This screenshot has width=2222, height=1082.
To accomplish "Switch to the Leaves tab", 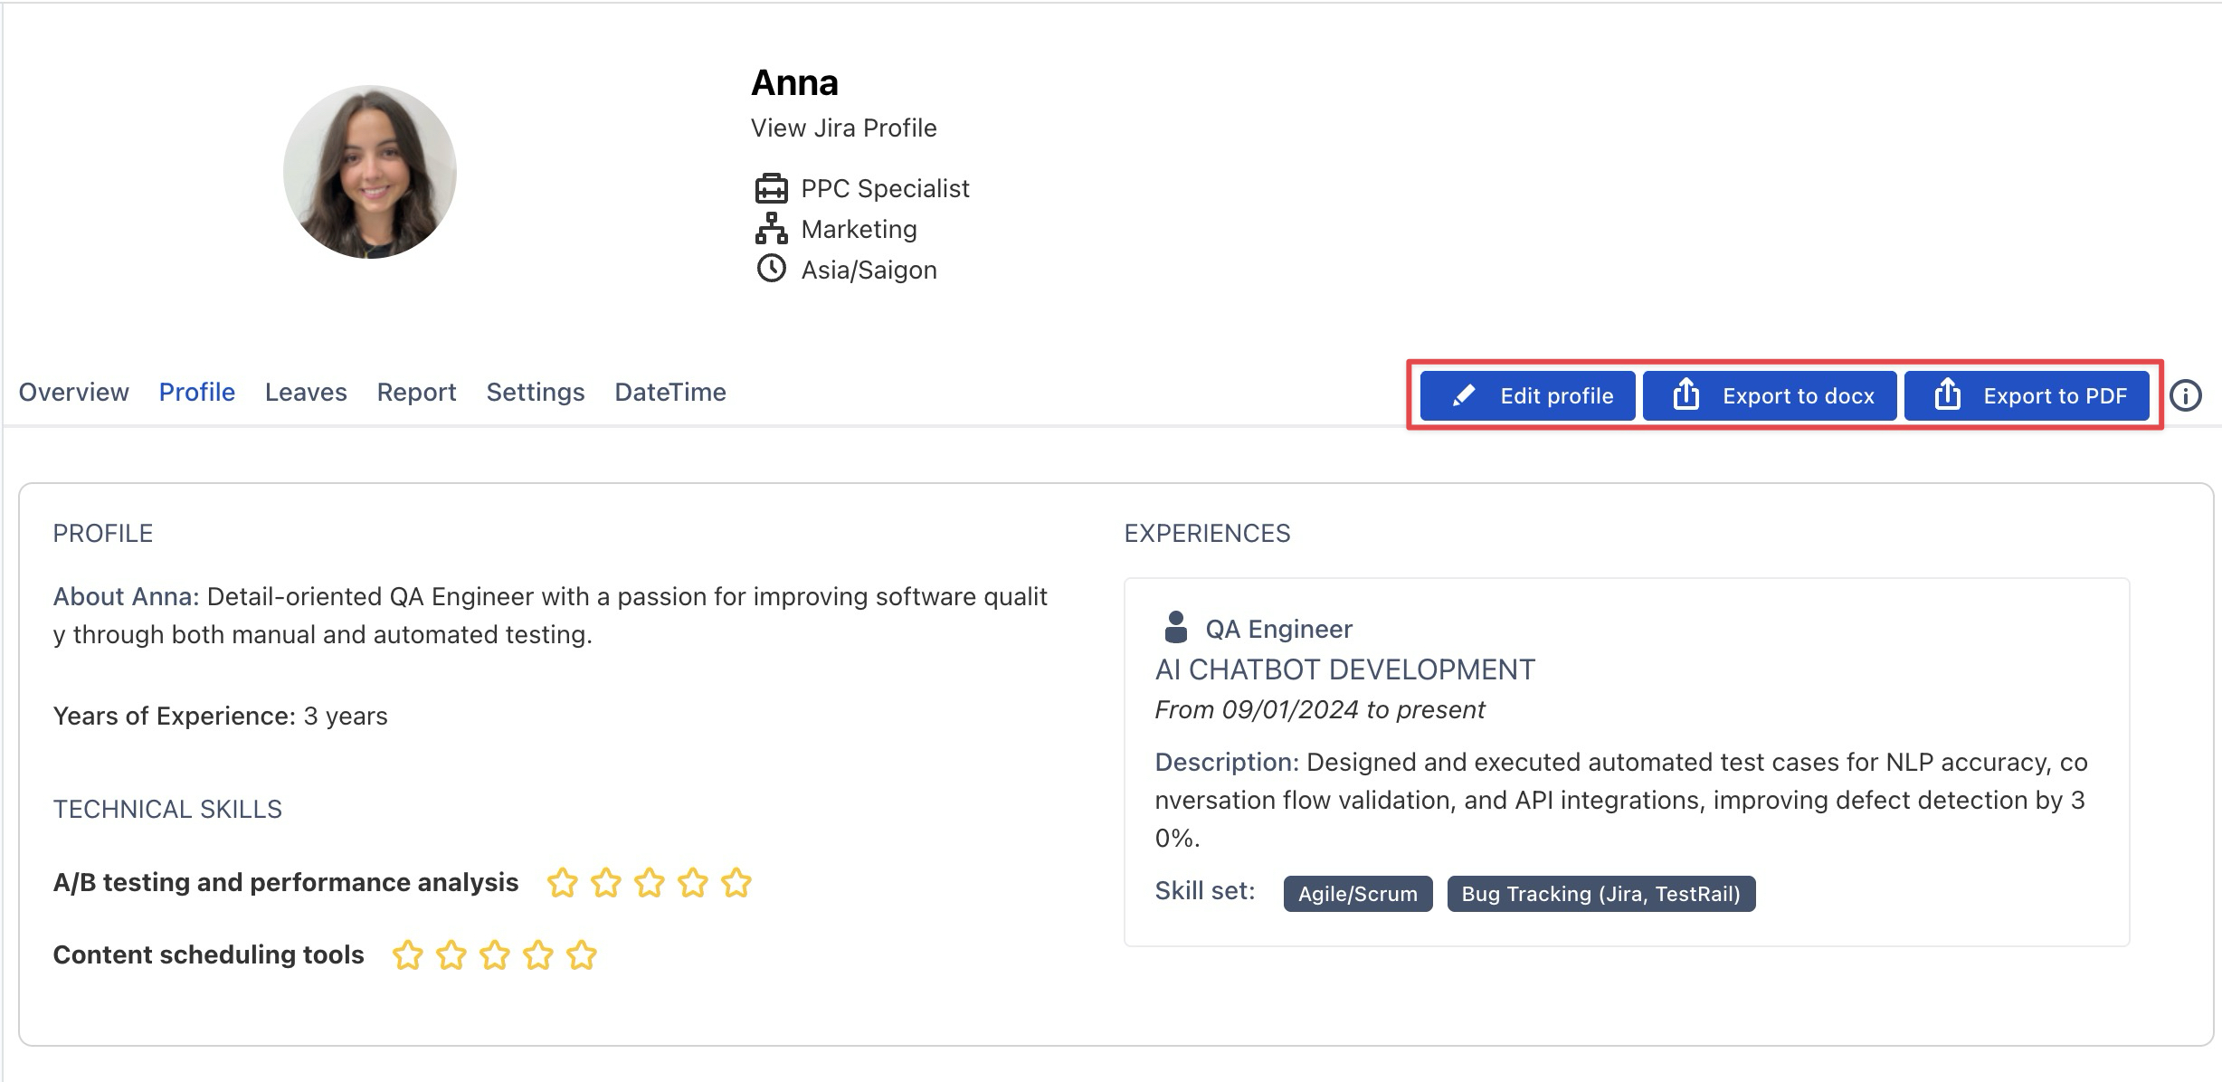I will click(x=306, y=392).
